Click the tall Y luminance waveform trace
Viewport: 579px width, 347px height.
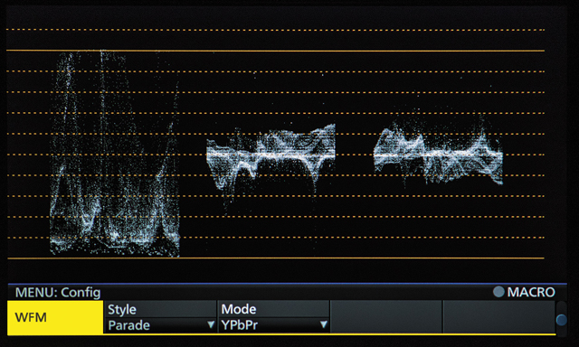[x=115, y=154]
